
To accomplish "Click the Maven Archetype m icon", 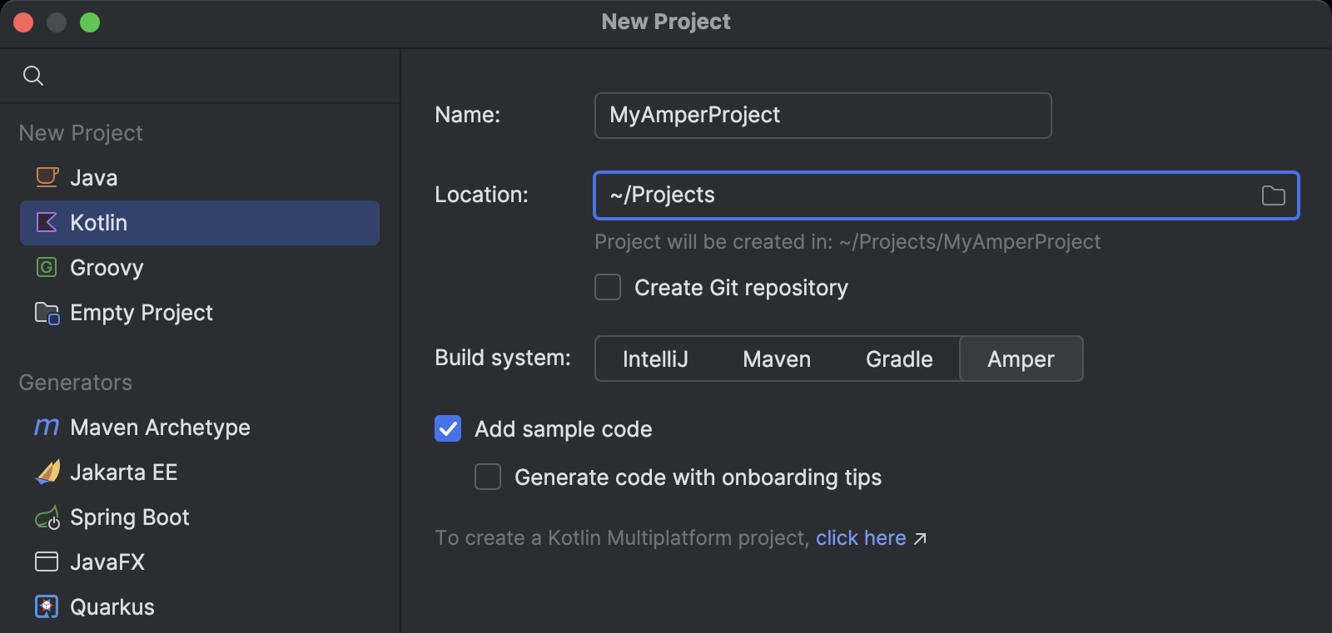I will tap(47, 427).
